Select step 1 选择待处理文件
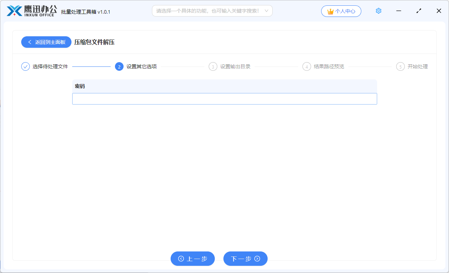Image resolution: width=449 pixels, height=273 pixels. (x=45, y=66)
